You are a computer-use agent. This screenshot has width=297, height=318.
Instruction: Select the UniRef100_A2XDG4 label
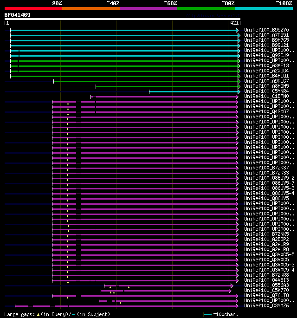tap(266, 71)
